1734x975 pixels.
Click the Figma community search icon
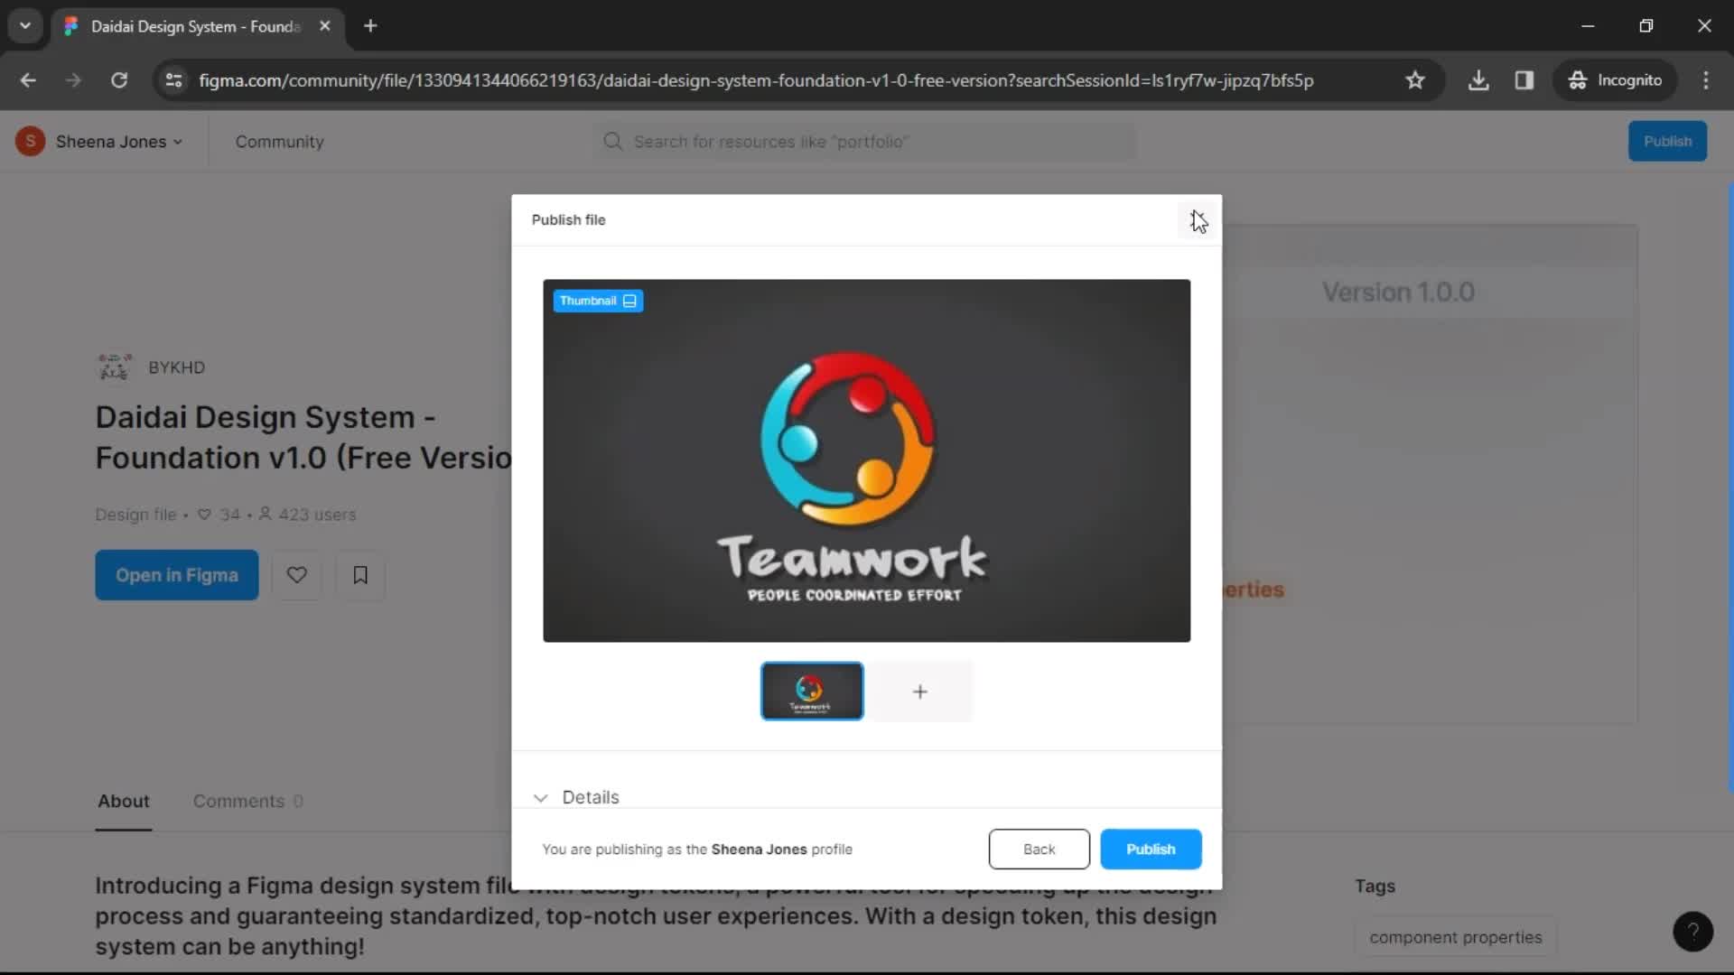coord(612,141)
